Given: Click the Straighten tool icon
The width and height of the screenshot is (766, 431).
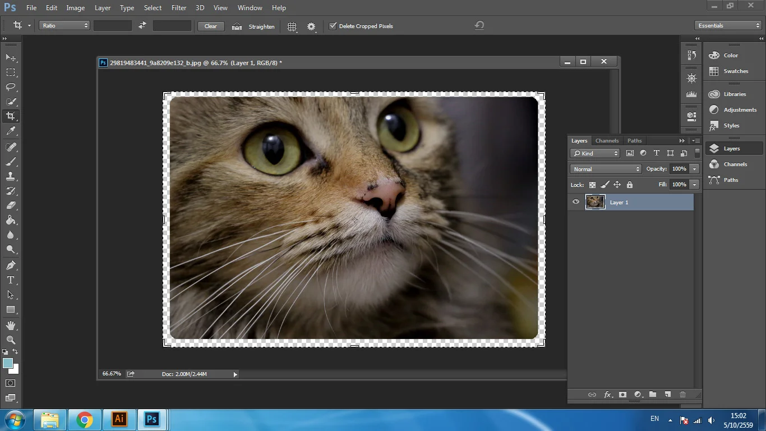Looking at the screenshot, I should click(x=237, y=26).
